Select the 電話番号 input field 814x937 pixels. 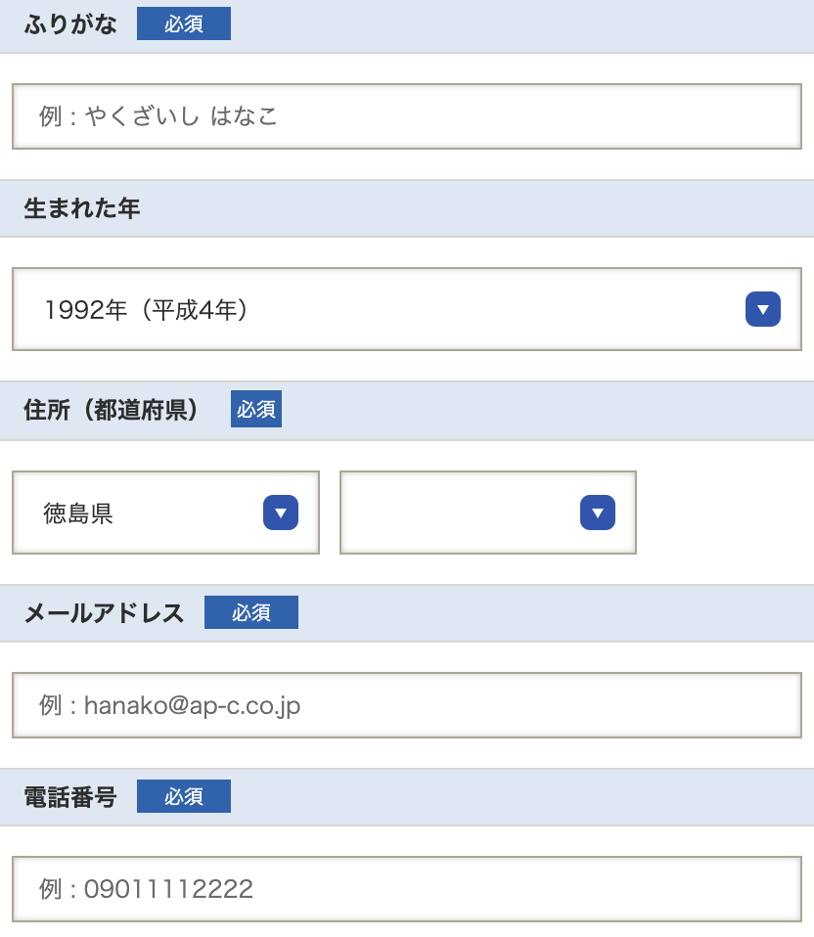(406, 889)
